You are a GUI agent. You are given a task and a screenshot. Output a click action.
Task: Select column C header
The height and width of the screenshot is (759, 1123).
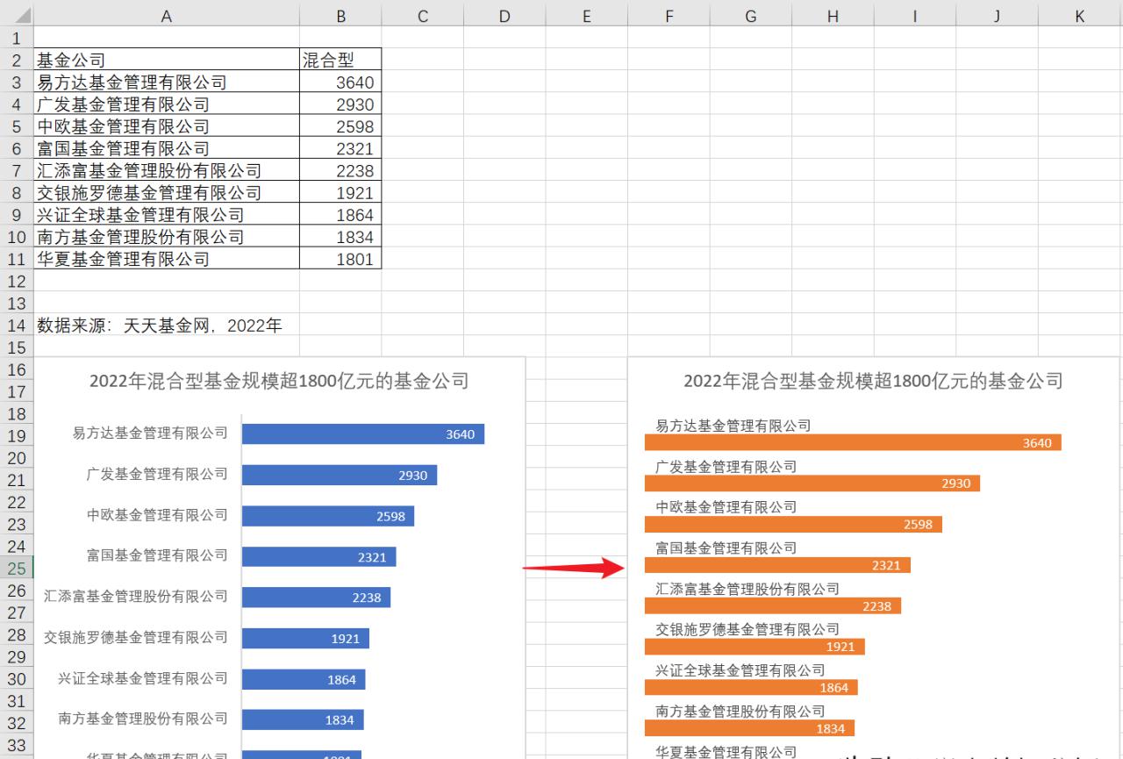click(x=423, y=17)
